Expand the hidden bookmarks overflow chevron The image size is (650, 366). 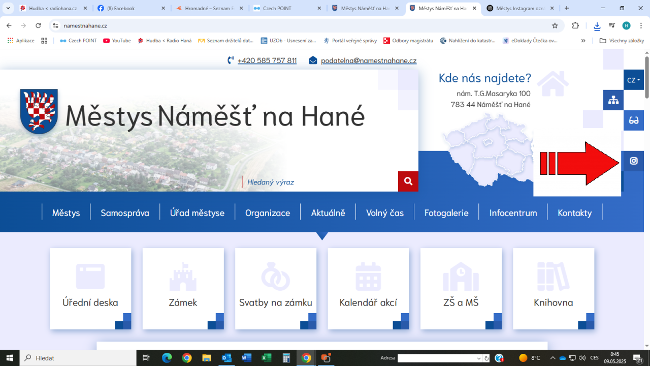click(583, 41)
